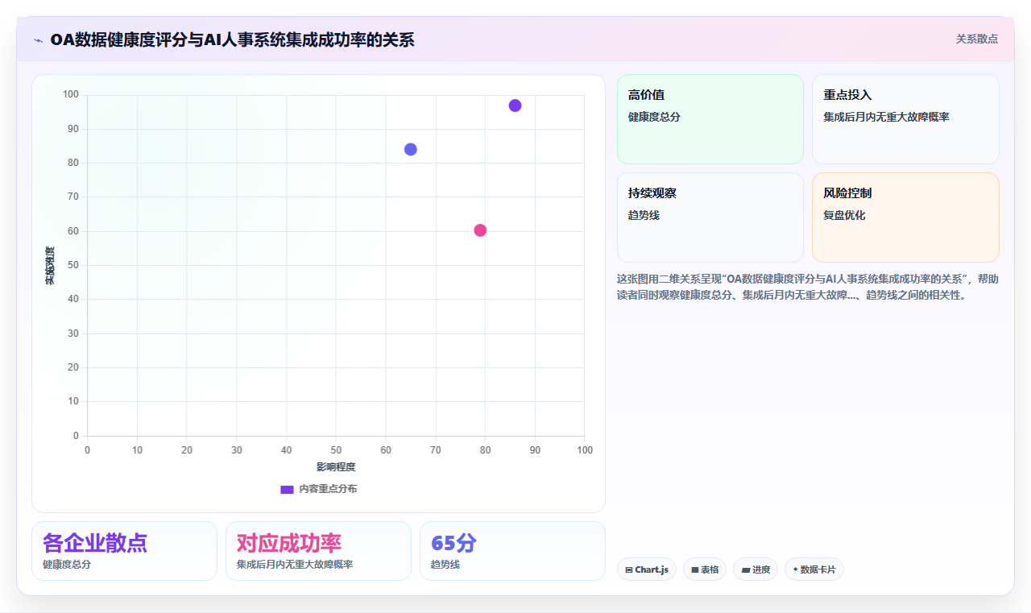Select the 表格 tag
Image resolution: width=1031 pixels, height=613 pixels.
[x=705, y=570]
